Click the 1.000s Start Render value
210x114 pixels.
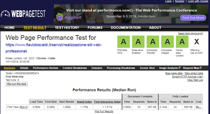[67, 107]
